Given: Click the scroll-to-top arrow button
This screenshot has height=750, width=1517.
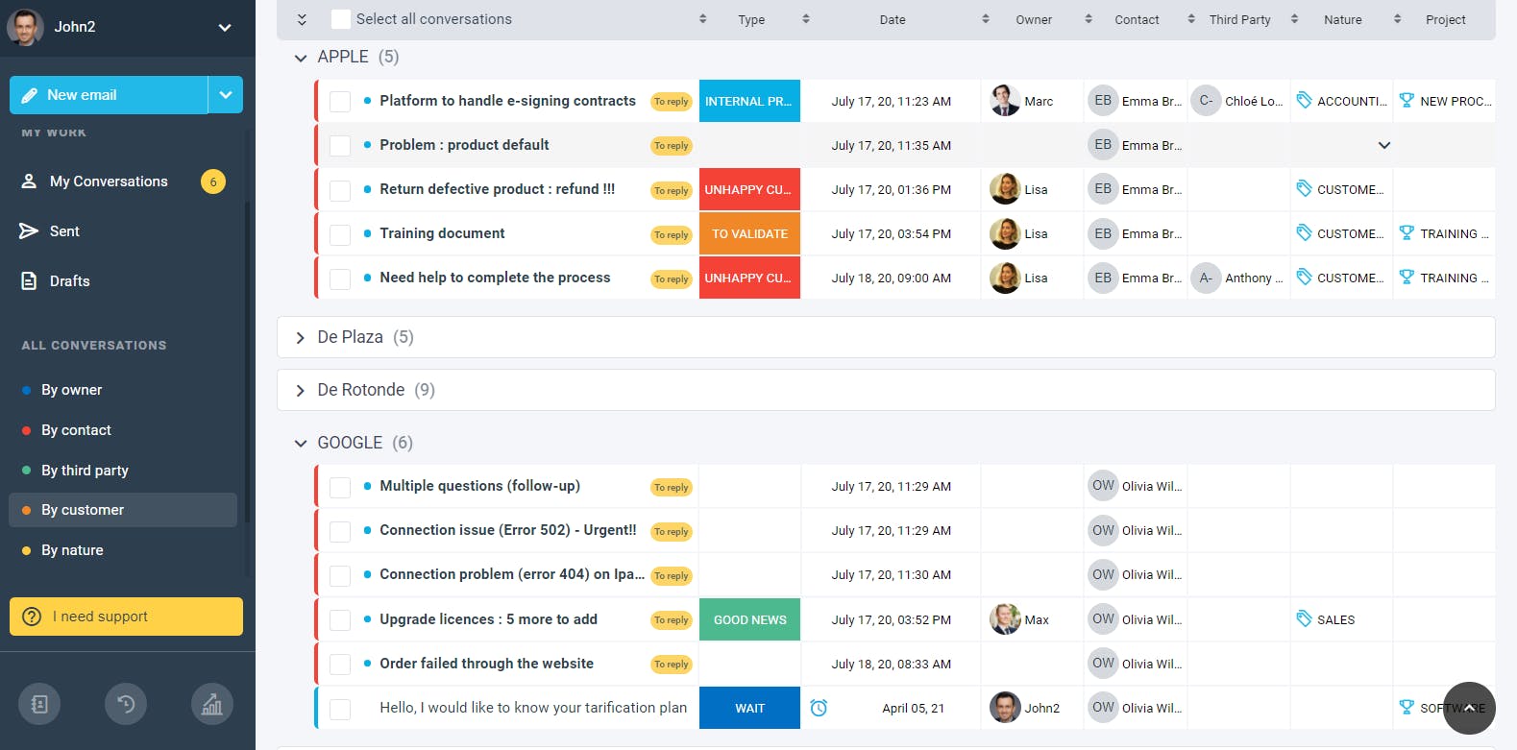Looking at the screenshot, I should [1469, 708].
